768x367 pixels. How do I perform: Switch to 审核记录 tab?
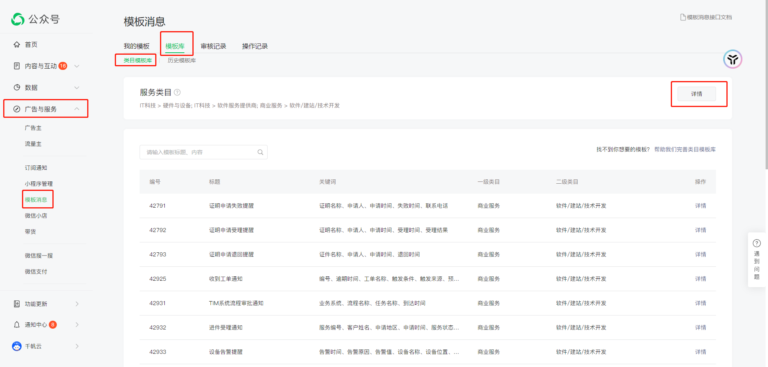(x=214, y=46)
